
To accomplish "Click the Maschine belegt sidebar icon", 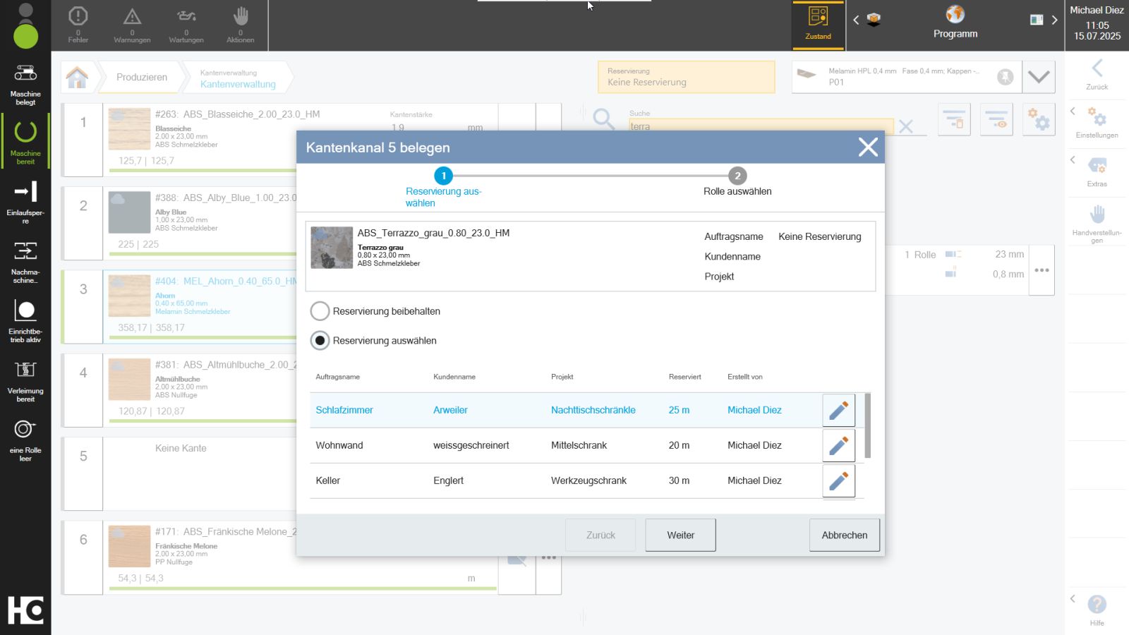I will coord(25,83).
